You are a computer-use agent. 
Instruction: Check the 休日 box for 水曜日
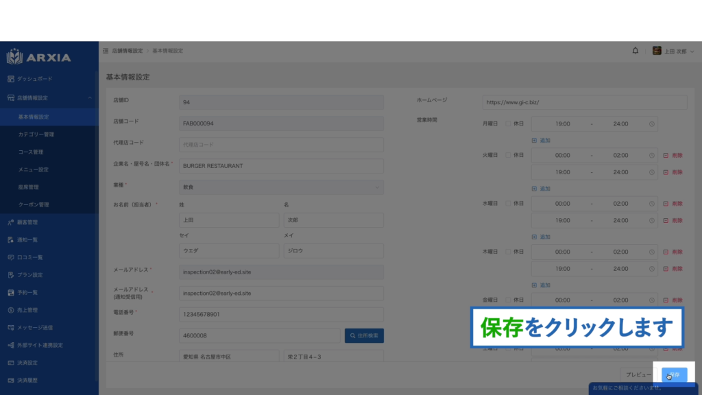[508, 203]
